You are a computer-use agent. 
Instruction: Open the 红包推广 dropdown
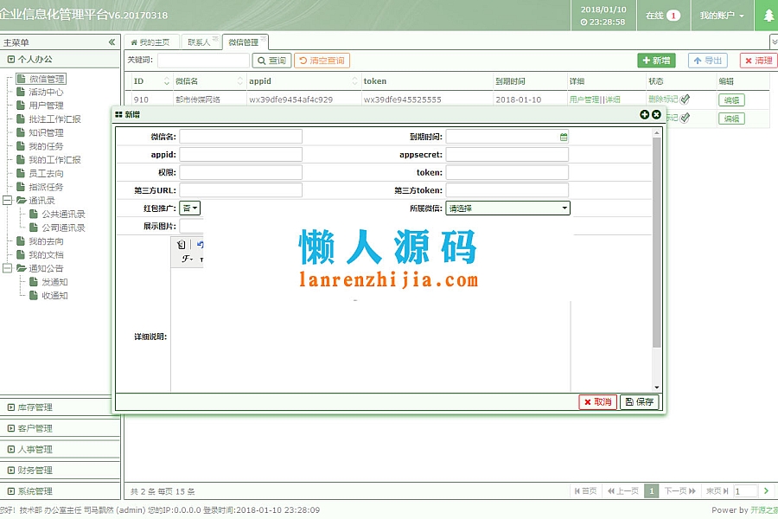pos(190,208)
